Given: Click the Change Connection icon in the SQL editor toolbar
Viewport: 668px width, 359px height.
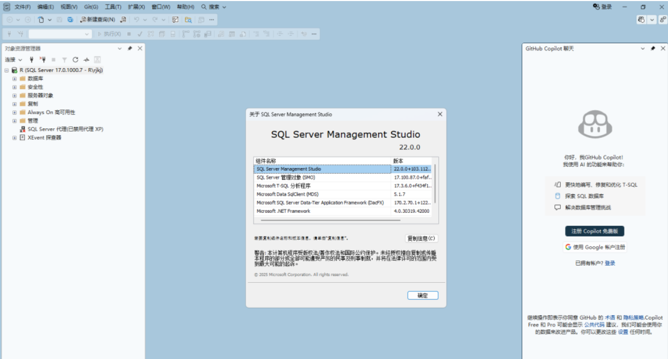Looking at the screenshot, I should 21,34.
